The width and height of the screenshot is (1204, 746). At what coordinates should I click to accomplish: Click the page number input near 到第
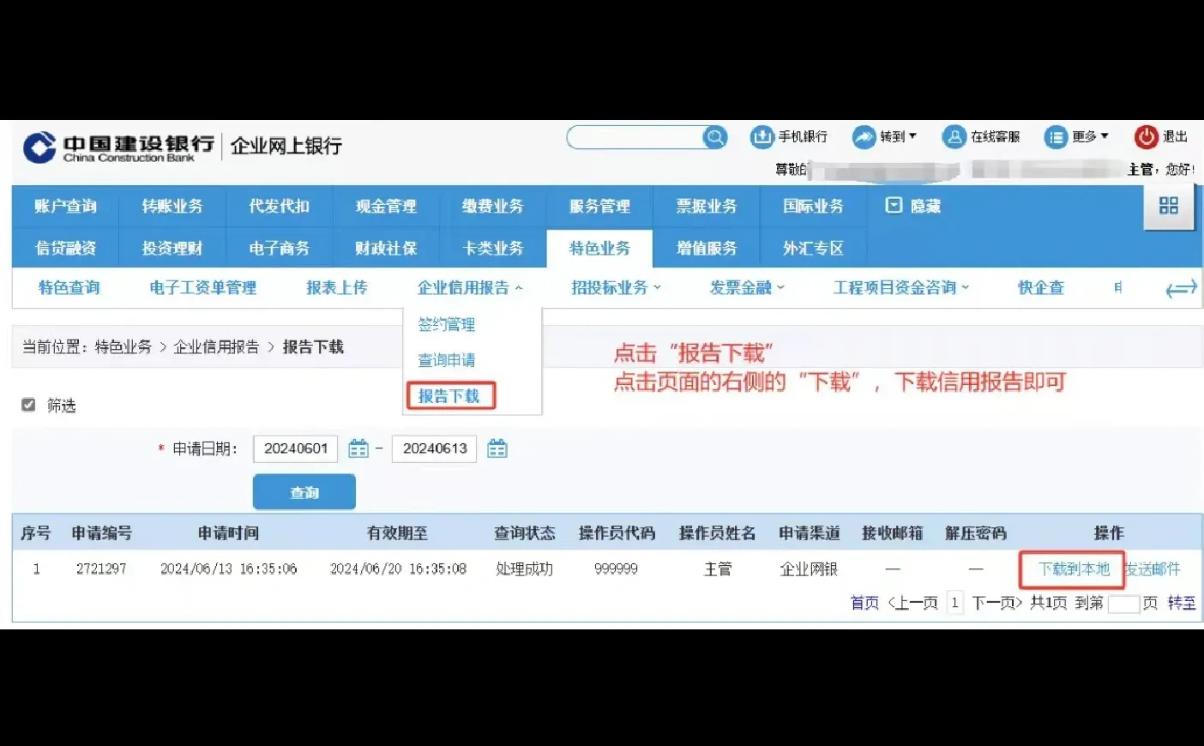tap(1124, 603)
